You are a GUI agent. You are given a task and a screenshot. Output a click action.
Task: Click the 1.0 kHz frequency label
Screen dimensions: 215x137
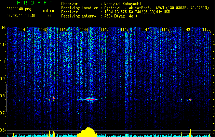click(3, 62)
